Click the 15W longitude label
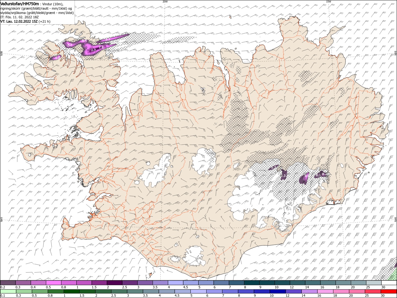This screenshot has height=298, width=397. [x=328, y=2]
